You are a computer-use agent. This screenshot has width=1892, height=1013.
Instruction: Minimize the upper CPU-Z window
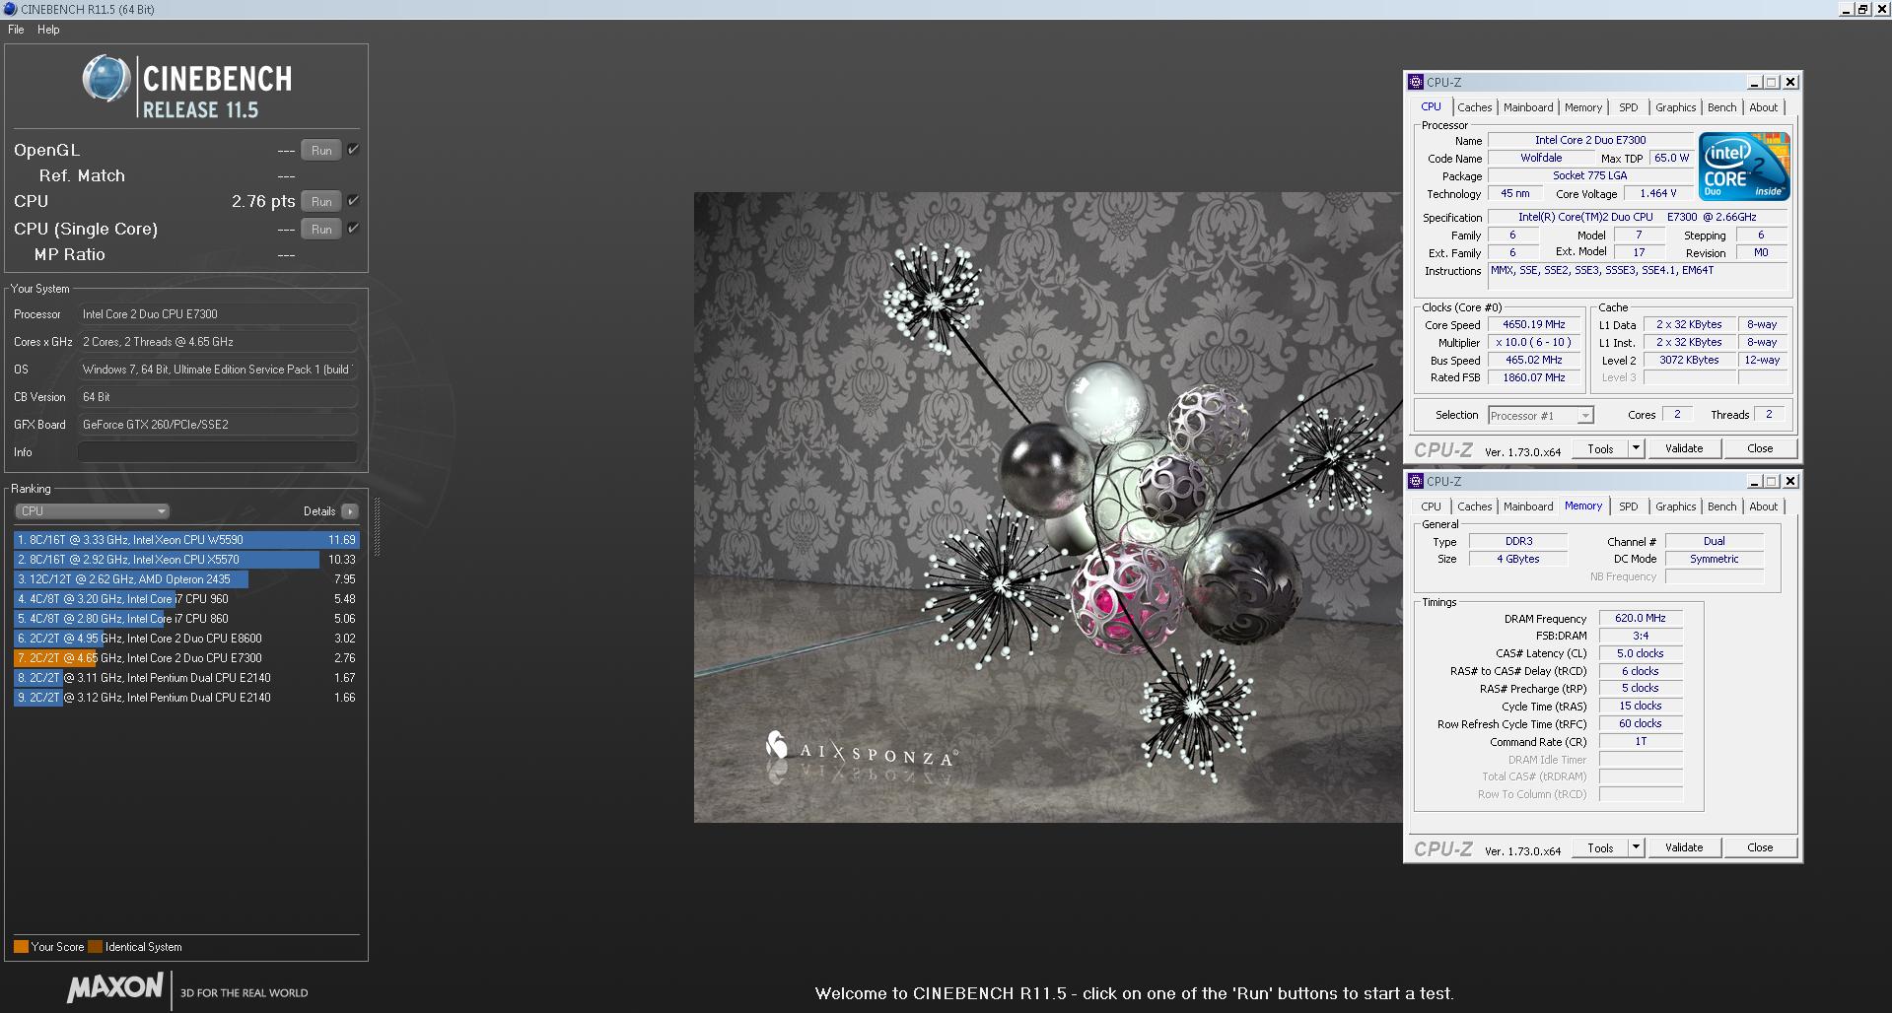(x=1754, y=83)
